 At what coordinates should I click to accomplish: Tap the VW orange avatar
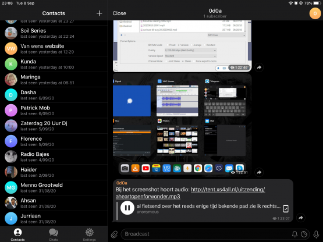click(11, 49)
